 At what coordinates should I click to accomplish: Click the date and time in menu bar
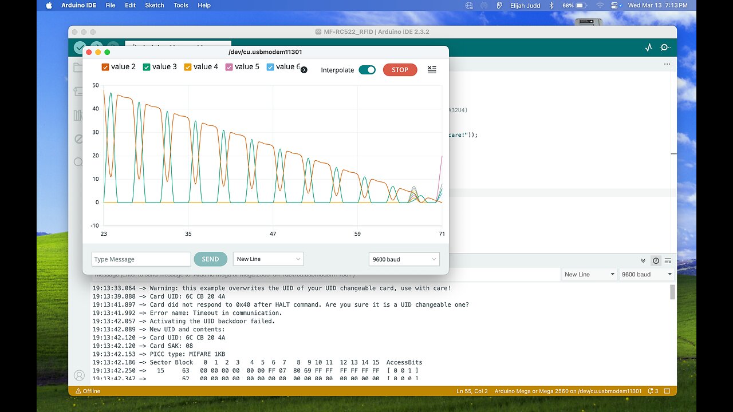(x=658, y=5)
